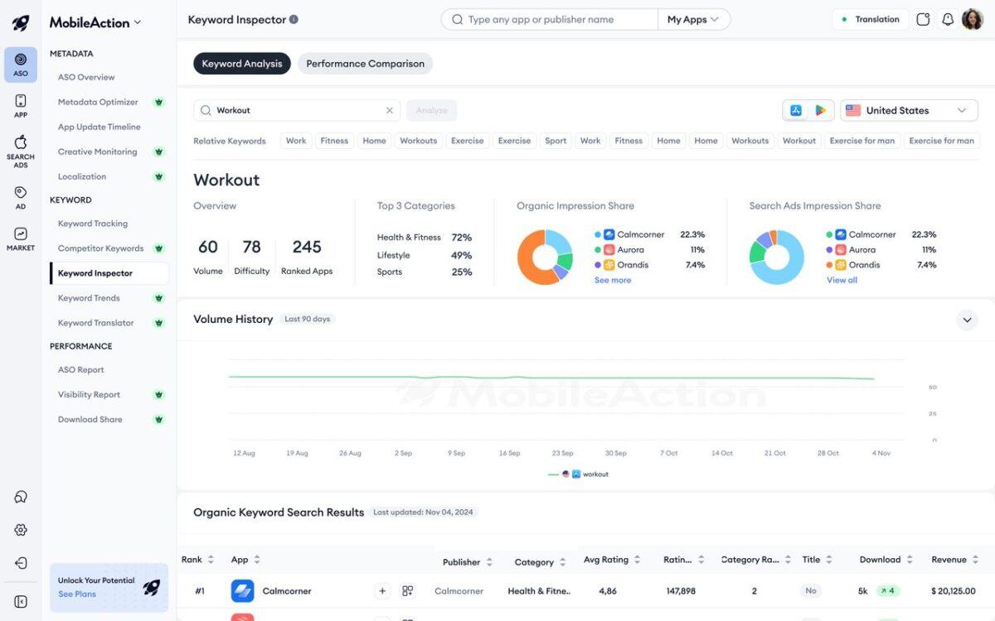This screenshot has width=995, height=621.
Task: Open Keyword Trends in the sidebar
Action: (x=89, y=298)
